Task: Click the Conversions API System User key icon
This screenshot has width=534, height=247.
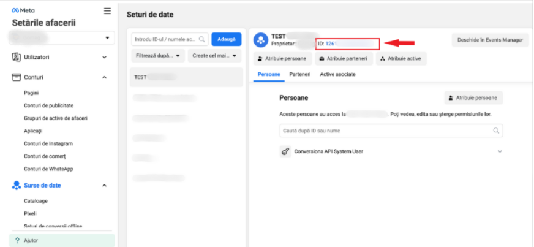Action: [x=285, y=151]
